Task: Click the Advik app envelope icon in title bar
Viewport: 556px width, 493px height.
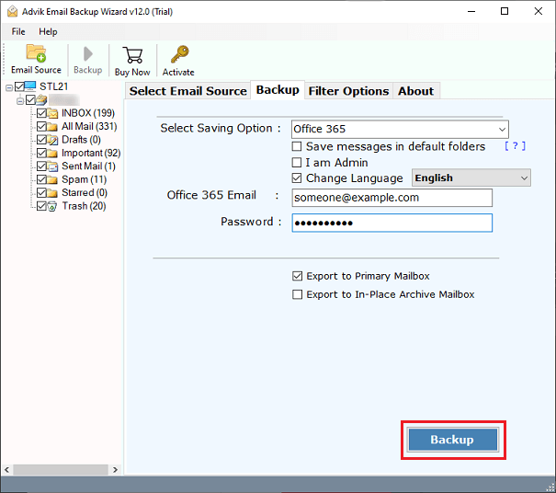Action: pyautogui.click(x=13, y=11)
